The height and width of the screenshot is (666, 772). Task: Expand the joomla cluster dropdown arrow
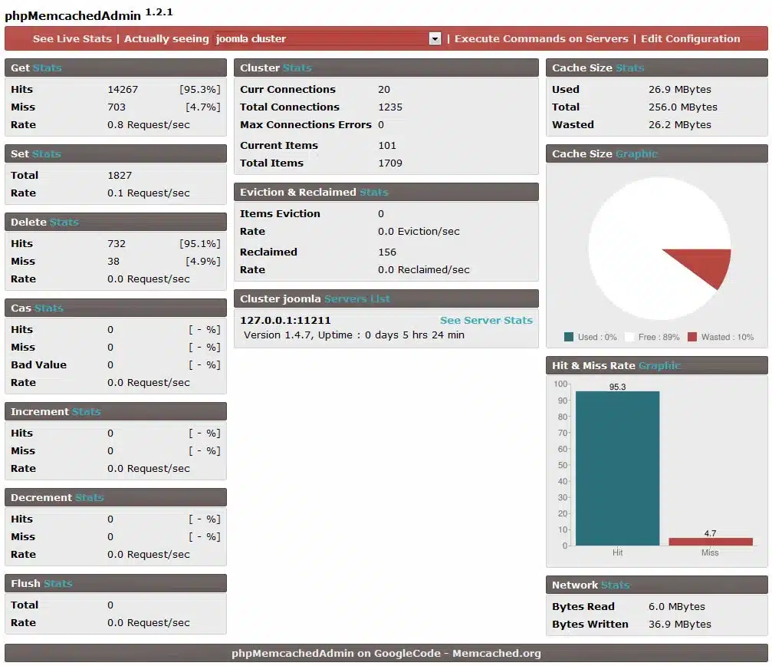click(435, 39)
